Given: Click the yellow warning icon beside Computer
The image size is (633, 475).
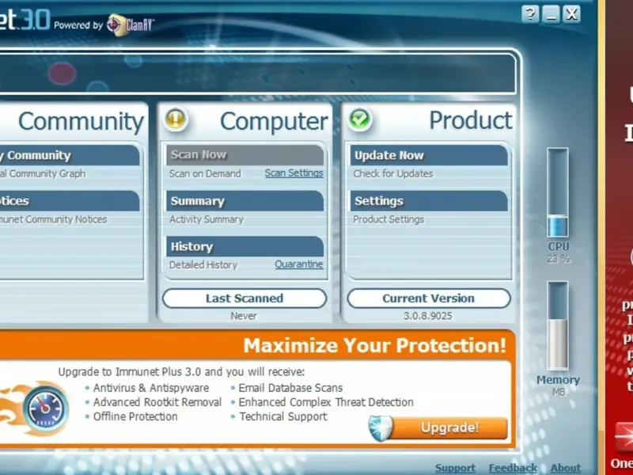Looking at the screenshot, I should (x=176, y=120).
